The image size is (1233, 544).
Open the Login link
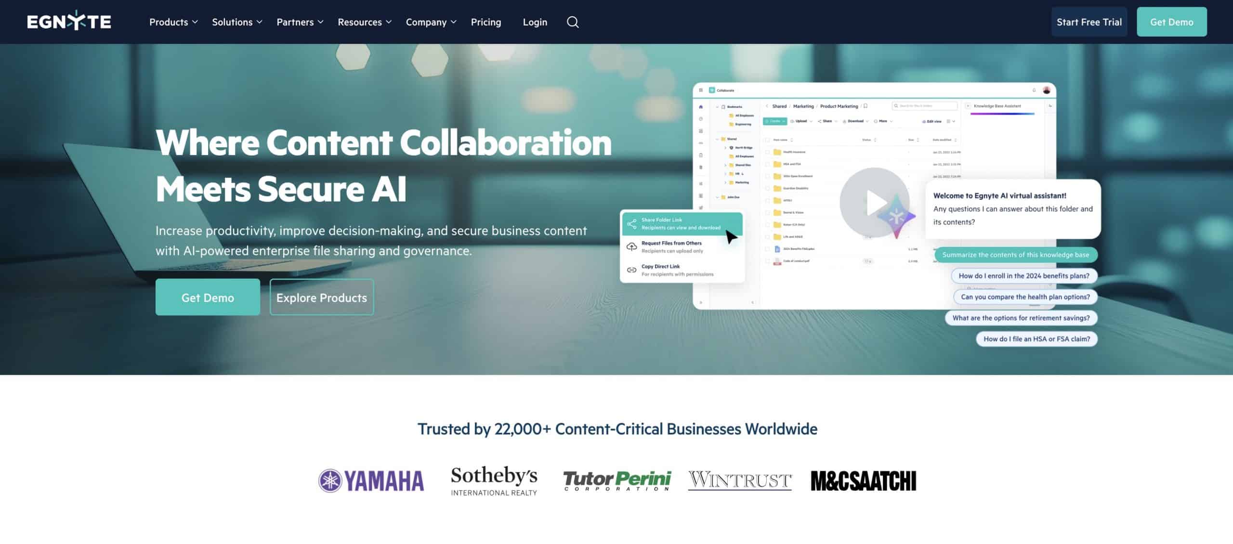pyautogui.click(x=535, y=22)
